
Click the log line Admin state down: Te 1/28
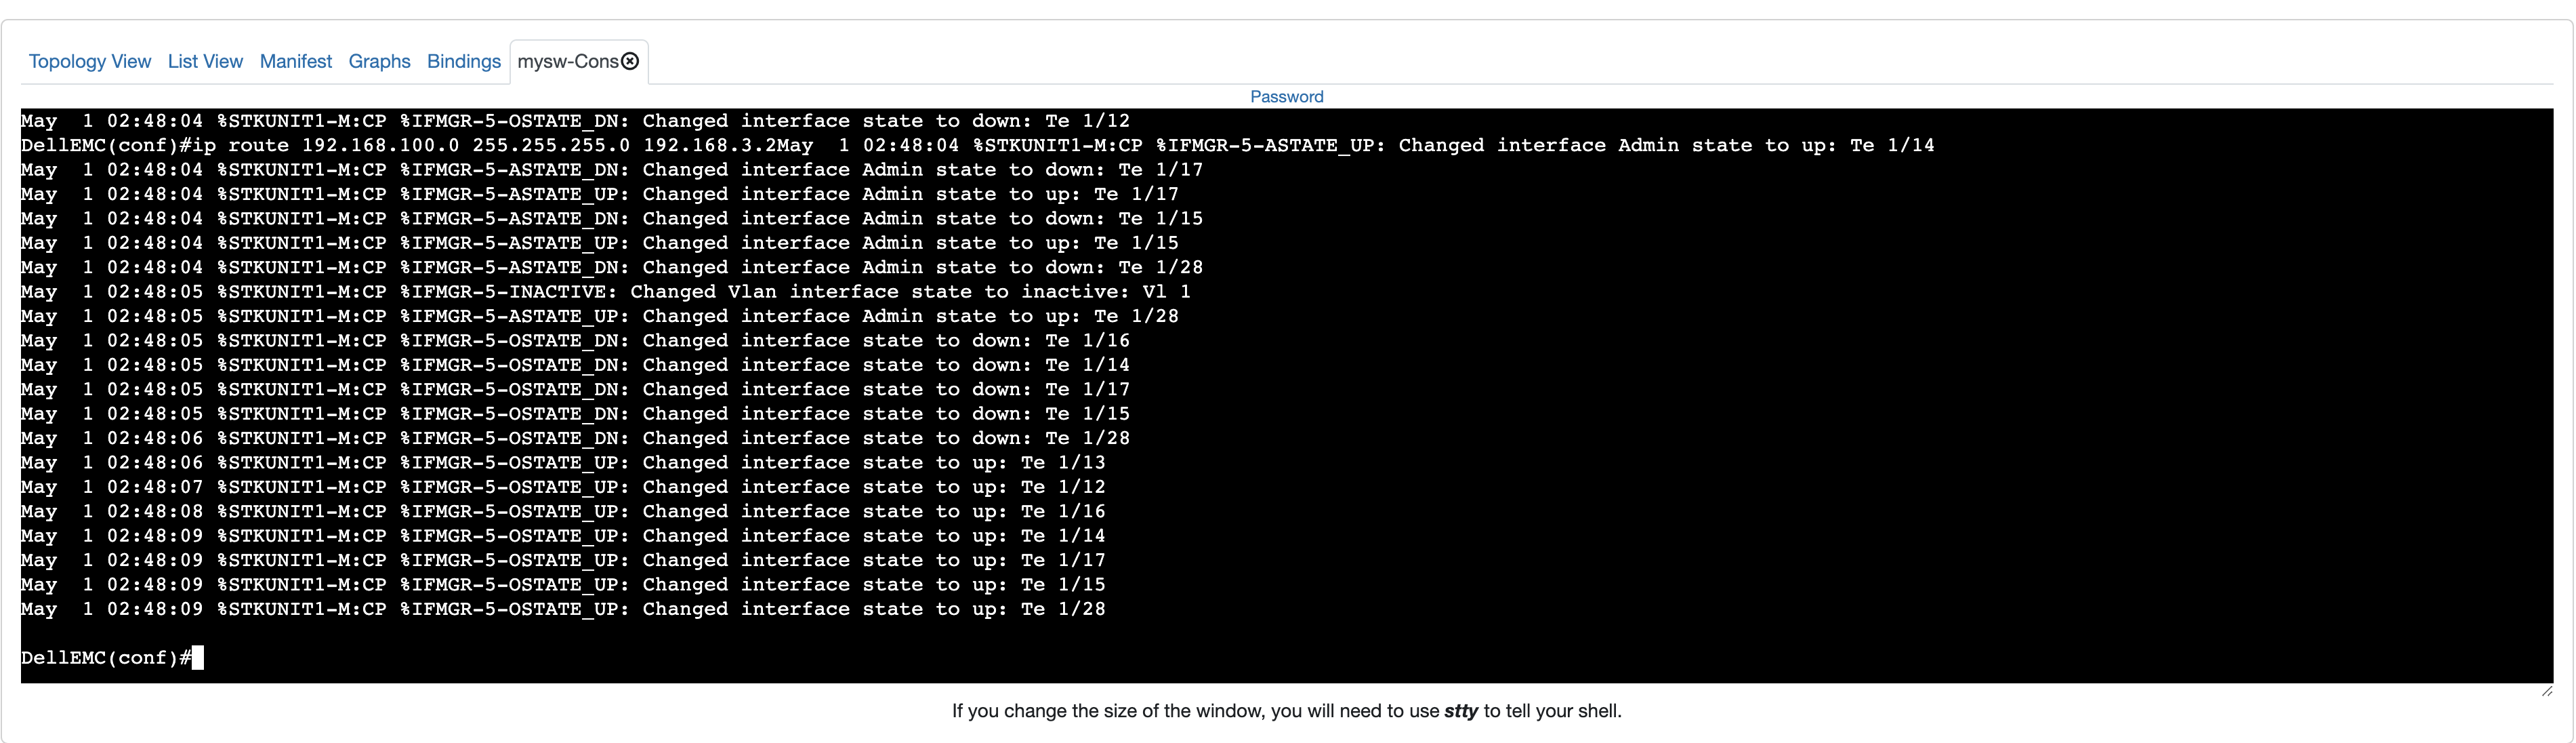pyautogui.click(x=612, y=268)
